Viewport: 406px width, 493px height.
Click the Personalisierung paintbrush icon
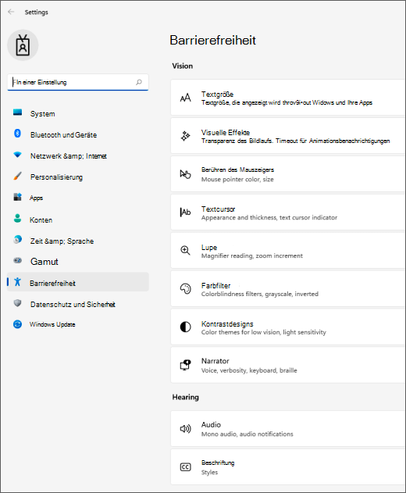click(x=18, y=176)
